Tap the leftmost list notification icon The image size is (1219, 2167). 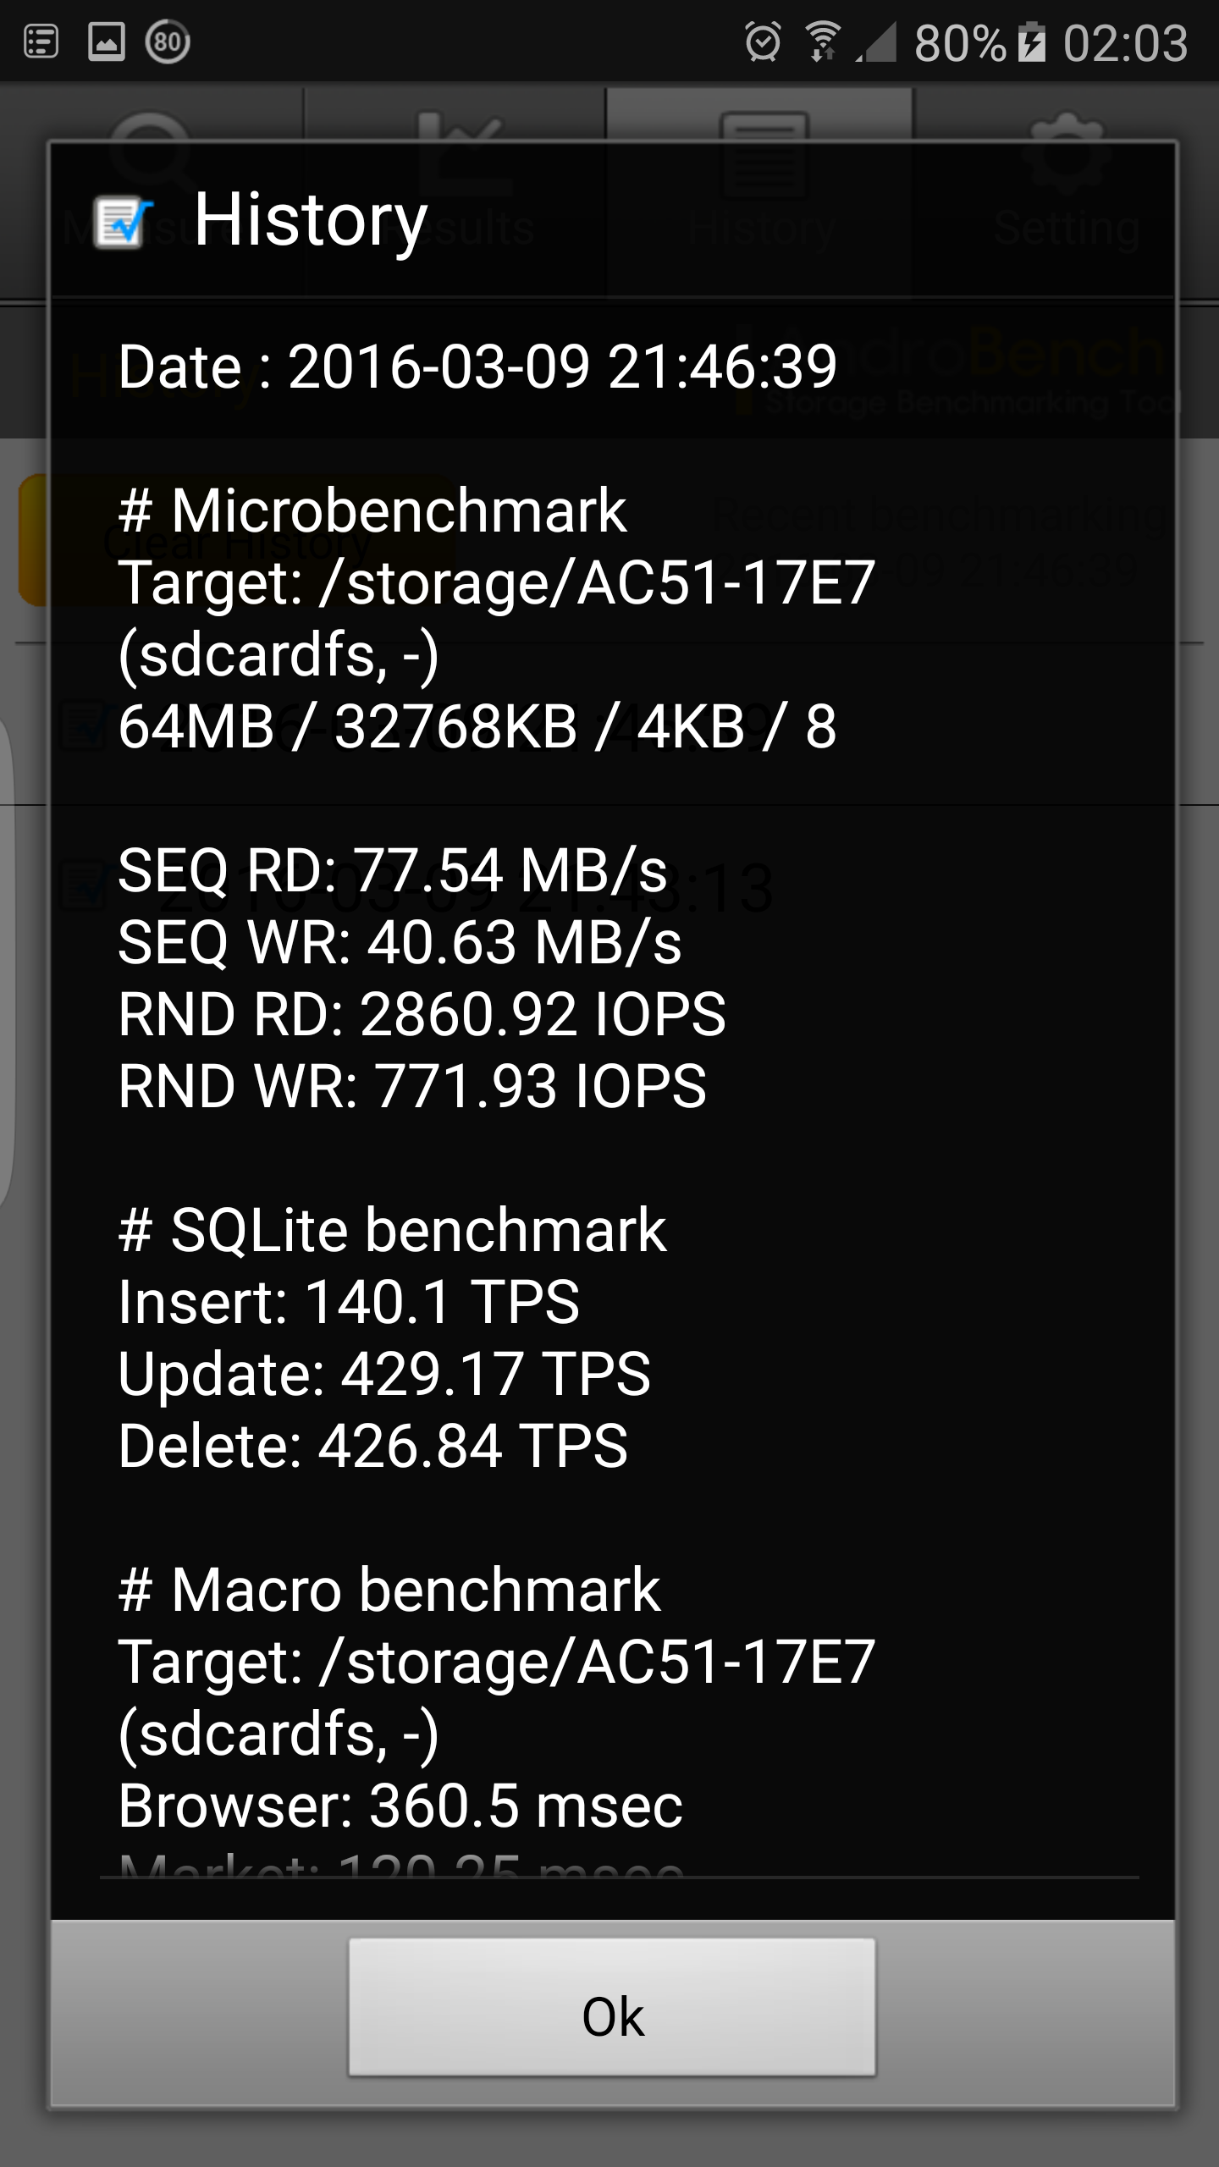tap(41, 41)
